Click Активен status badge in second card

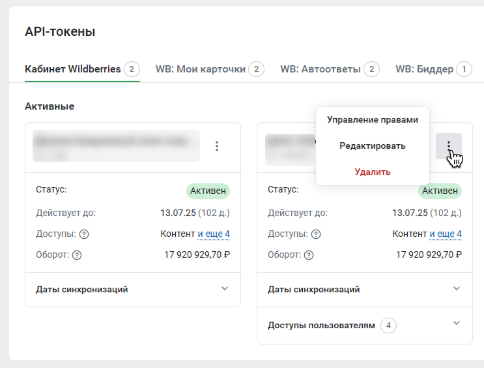[440, 191]
